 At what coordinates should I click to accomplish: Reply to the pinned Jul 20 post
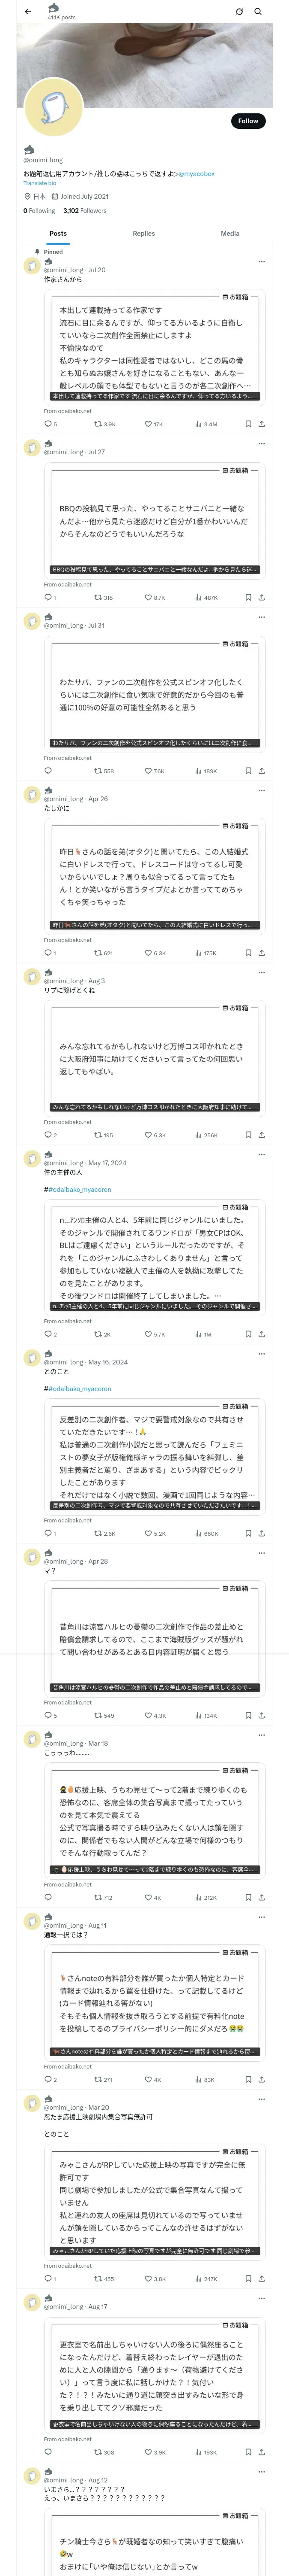[47, 424]
